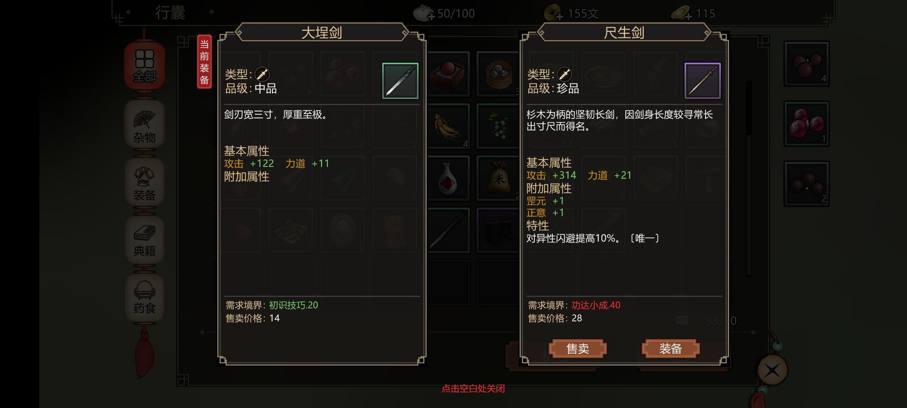
Task: Select the rice sack item
Action: [x=499, y=178]
